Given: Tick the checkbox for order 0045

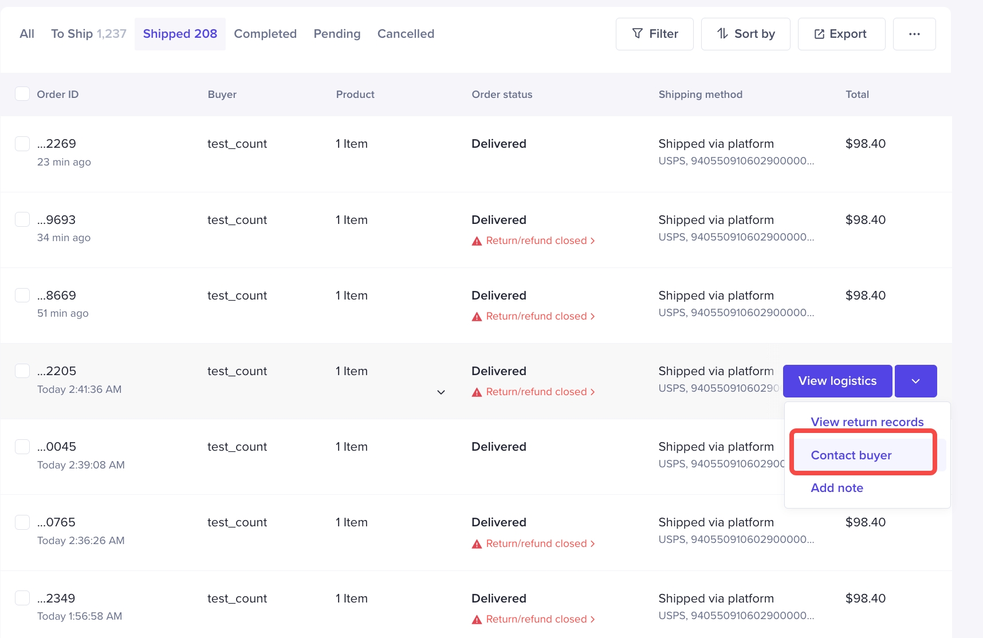Looking at the screenshot, I should (22, 447).
